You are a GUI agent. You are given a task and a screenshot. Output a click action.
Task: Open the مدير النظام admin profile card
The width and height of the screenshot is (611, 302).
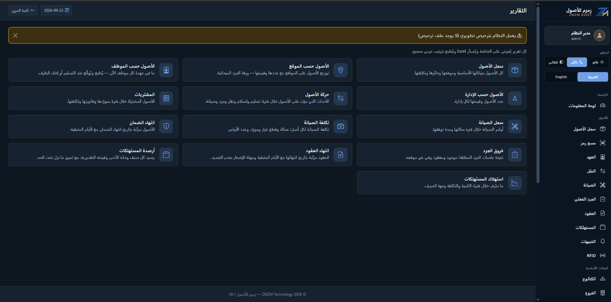click(x=577, y=35)
